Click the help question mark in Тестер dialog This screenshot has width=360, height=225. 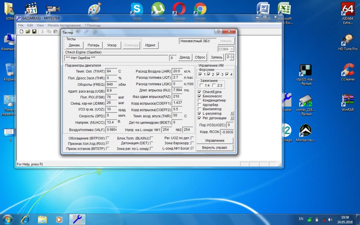click(218, 31)
